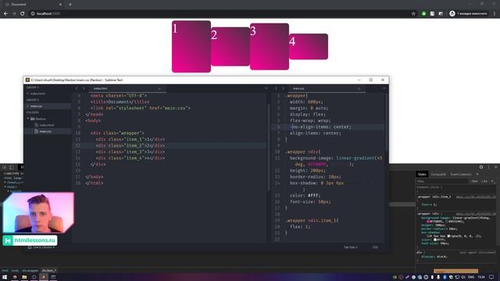Click the Filter field in Styles pane

(x=442, y=181)
